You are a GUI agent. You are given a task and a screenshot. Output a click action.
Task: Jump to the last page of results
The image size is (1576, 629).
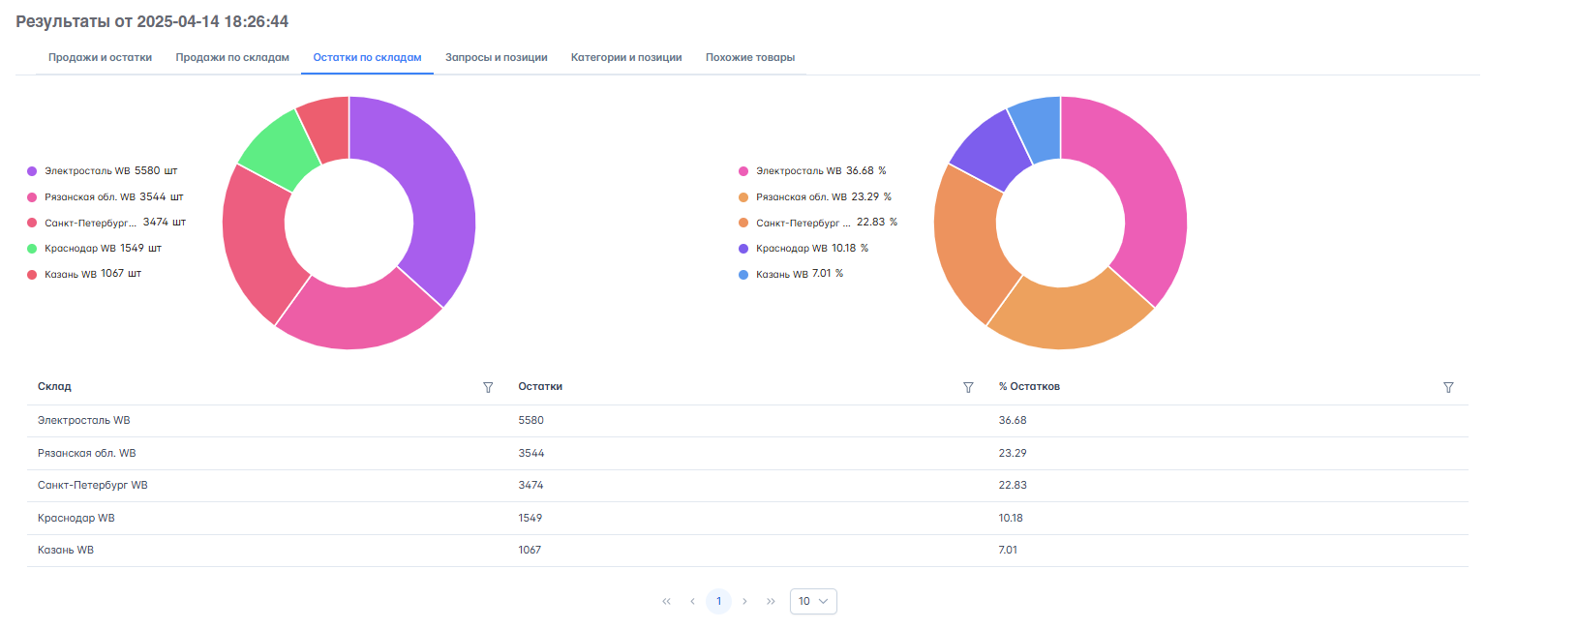(x=771, y=601)
